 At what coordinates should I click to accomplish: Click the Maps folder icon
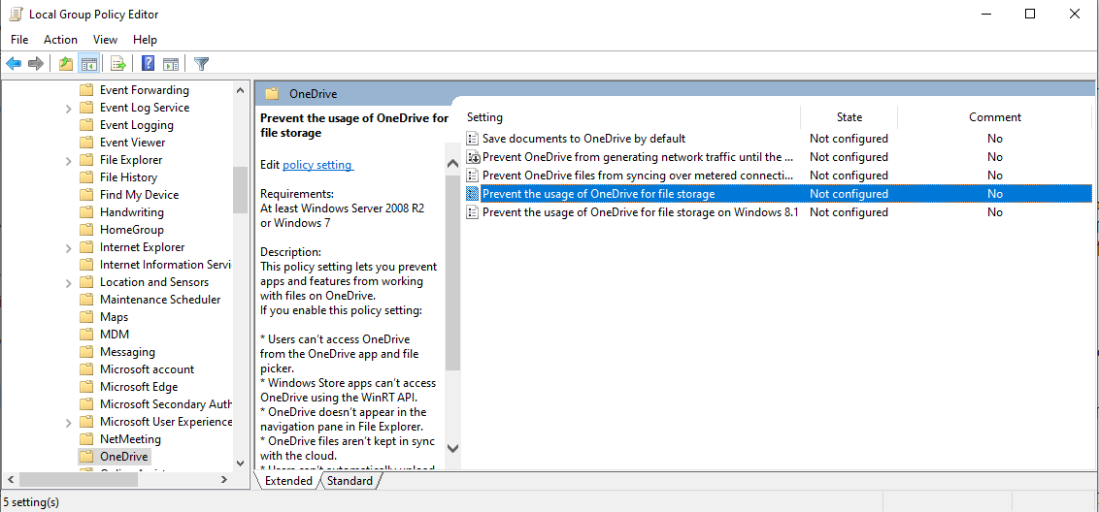coord(86,316)
